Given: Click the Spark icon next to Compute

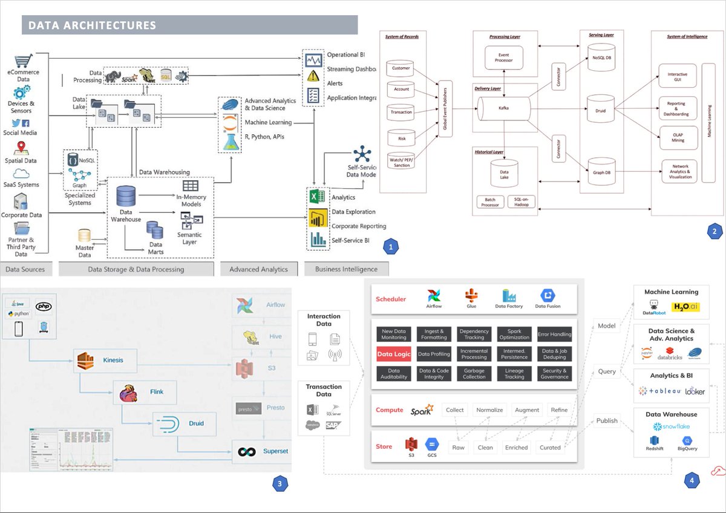Looking at the screenshot, I should click(x=422, y=409).
